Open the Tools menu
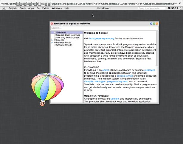 (23, 8)
